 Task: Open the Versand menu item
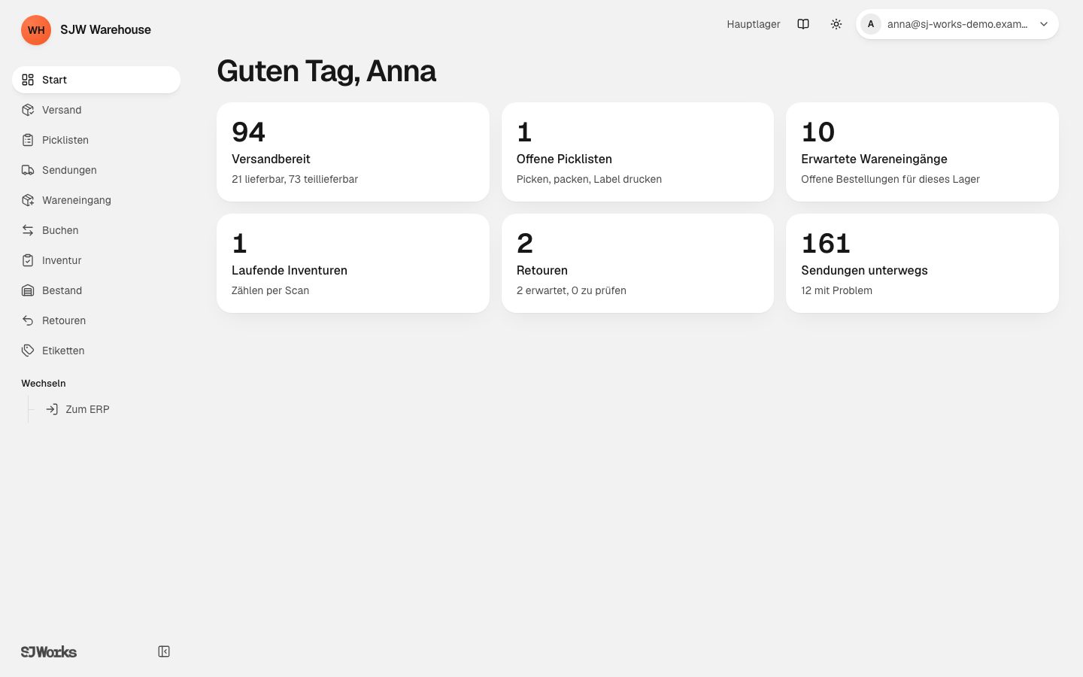pyautogui.click(x=96, y=110)
